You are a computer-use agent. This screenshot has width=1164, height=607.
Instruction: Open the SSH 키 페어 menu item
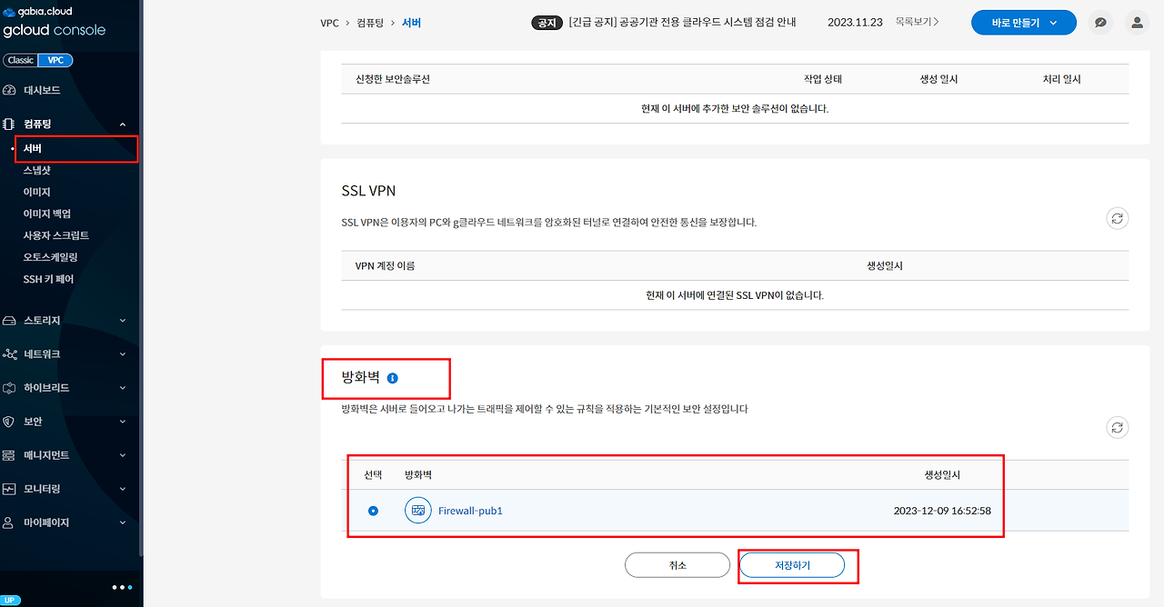tap(48, 279)
